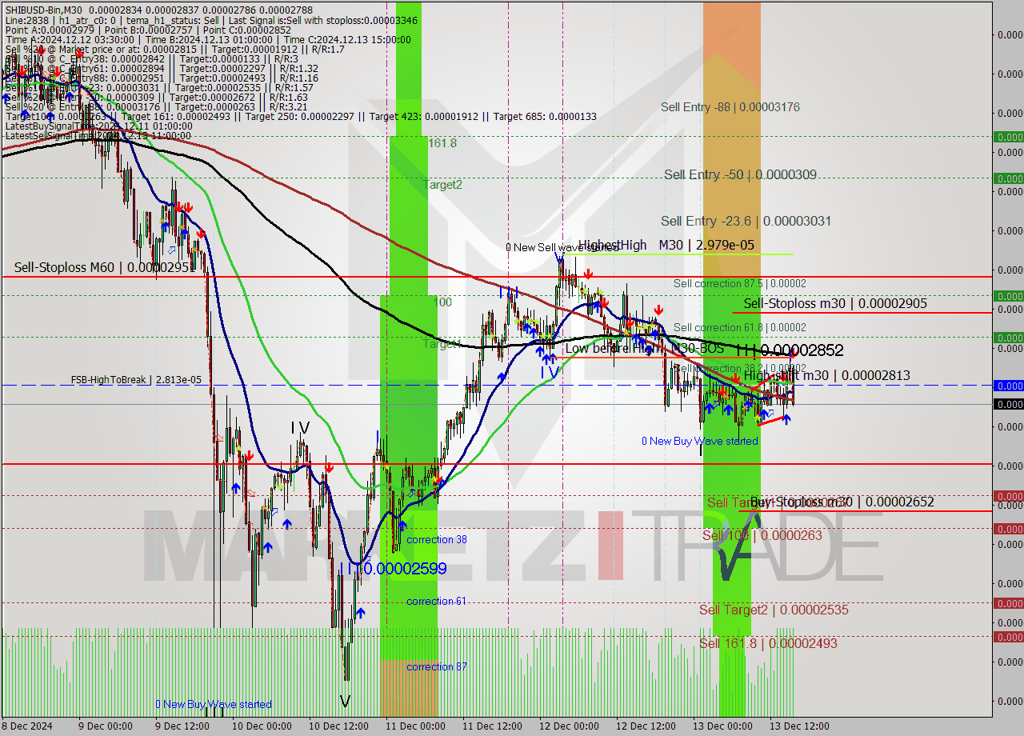Screen dimensions: 1024x736
Task: Select the High shift m30 | 0.00002813 label
Action: pos(826,375)
